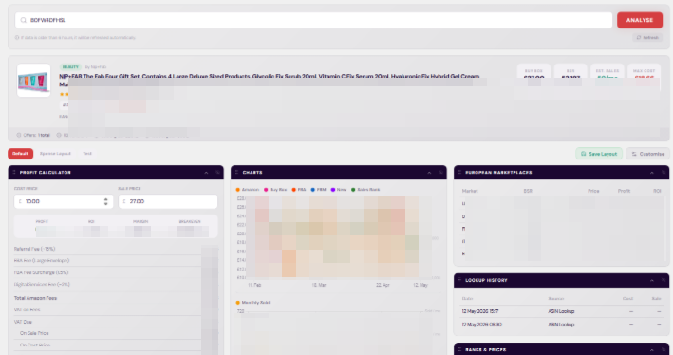Click the VAT Due row
This screenshot has width=673, height=355.
click(x=116, y=322)
